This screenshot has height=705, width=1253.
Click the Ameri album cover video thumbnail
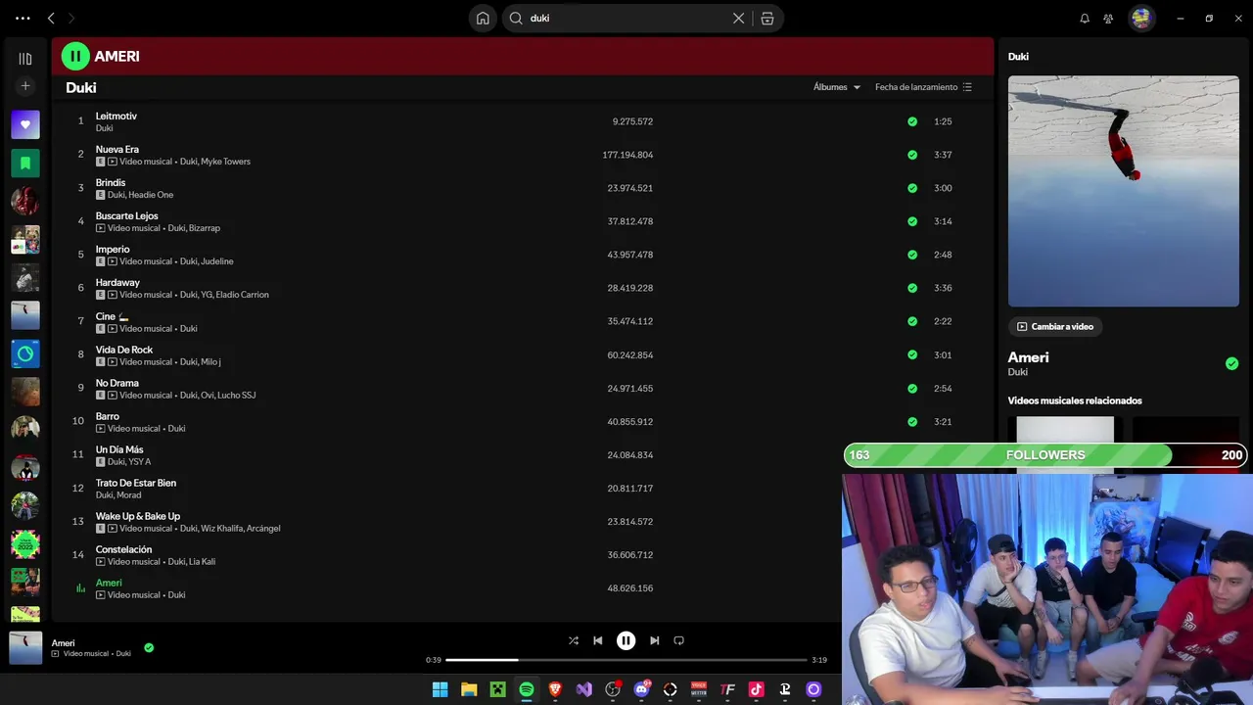tap(1123, 191)
